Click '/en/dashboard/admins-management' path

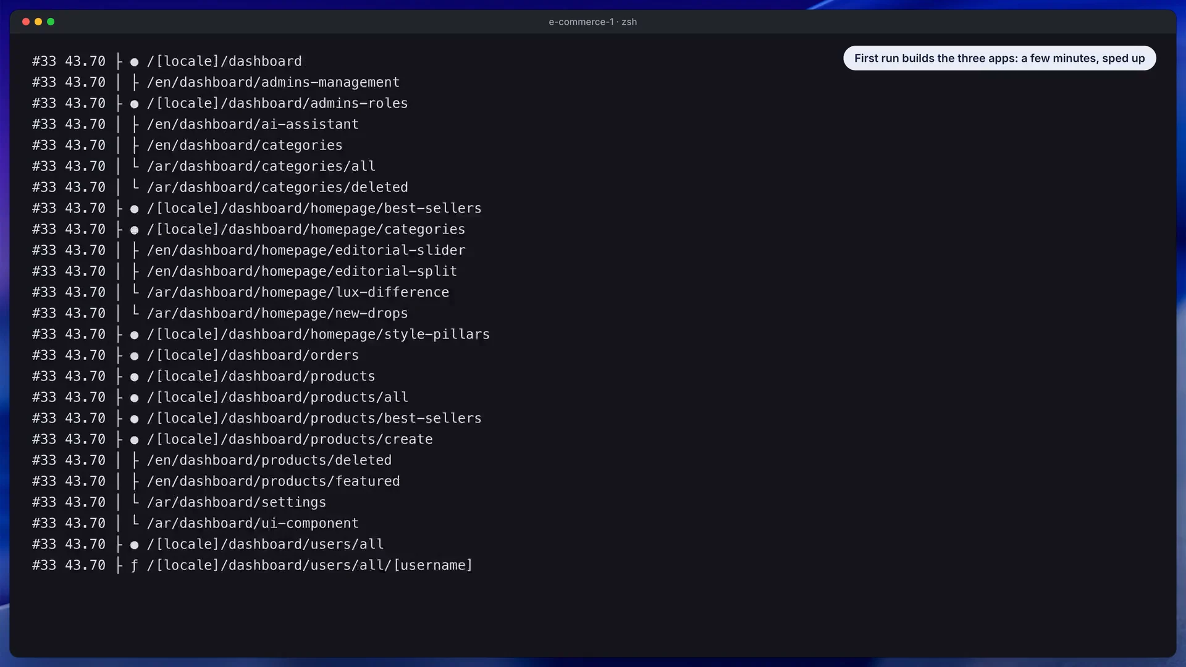point(273,82)
